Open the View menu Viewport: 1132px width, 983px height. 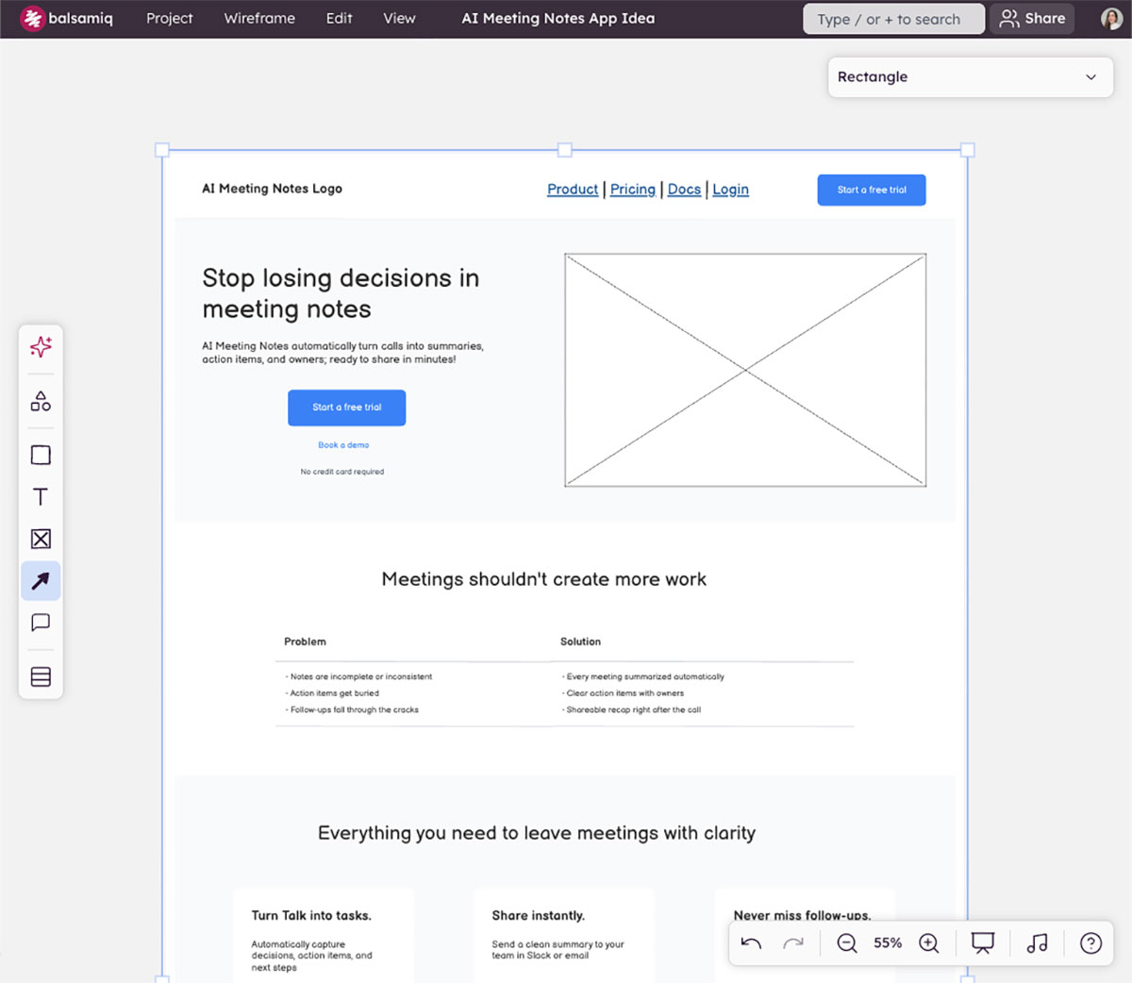click(x=399, y=18)
